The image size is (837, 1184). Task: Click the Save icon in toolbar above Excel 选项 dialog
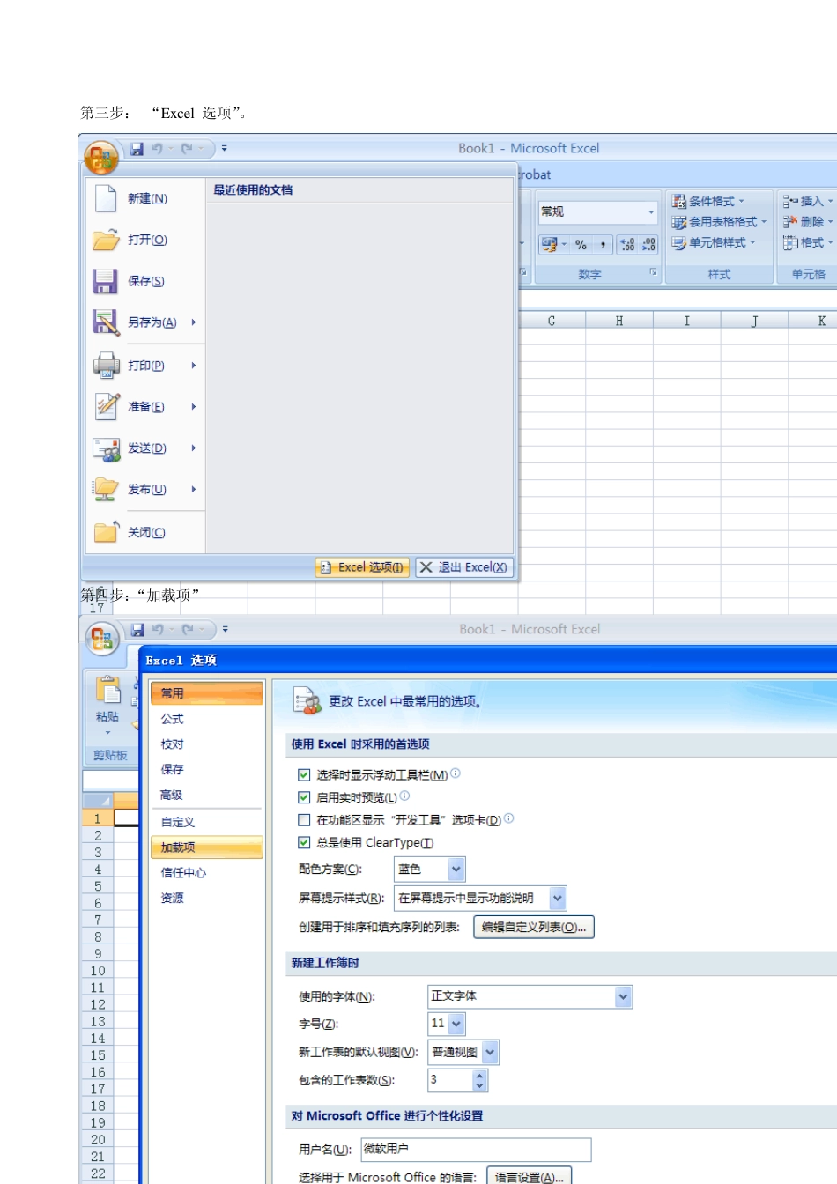click(x=137, y=630)
